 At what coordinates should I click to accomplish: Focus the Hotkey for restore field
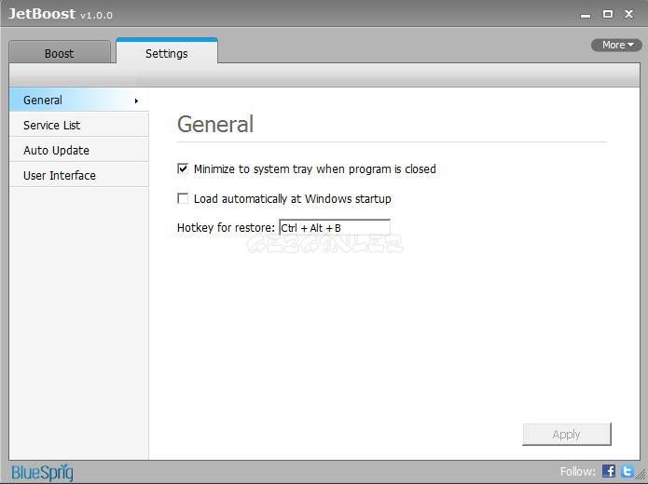[x=334, y=227]
